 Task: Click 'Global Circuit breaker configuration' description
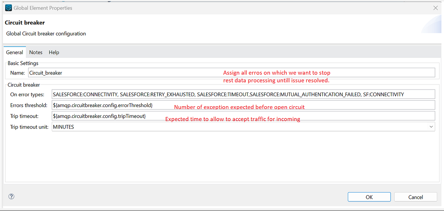click(x=46, y=34)
